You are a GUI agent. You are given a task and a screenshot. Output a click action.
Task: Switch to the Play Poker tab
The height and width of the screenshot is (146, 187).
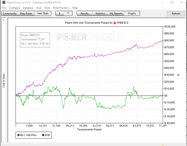(26, 13)
